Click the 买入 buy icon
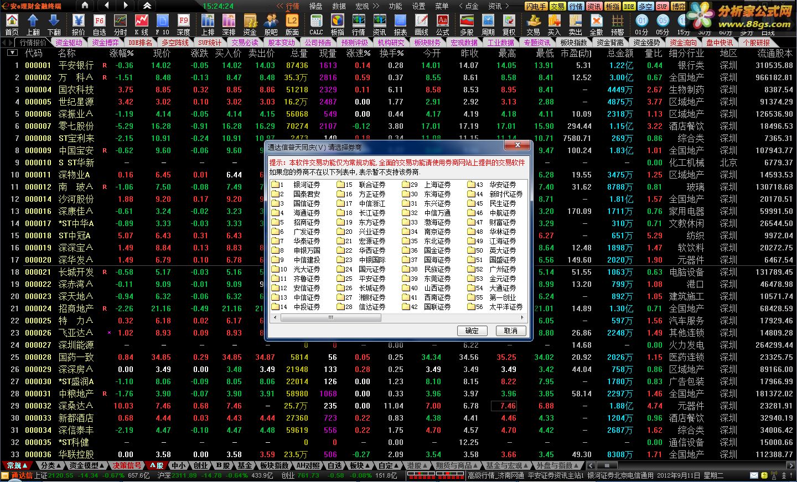The height and width of the screenshot is (482, 797). [x=554, y=25]
